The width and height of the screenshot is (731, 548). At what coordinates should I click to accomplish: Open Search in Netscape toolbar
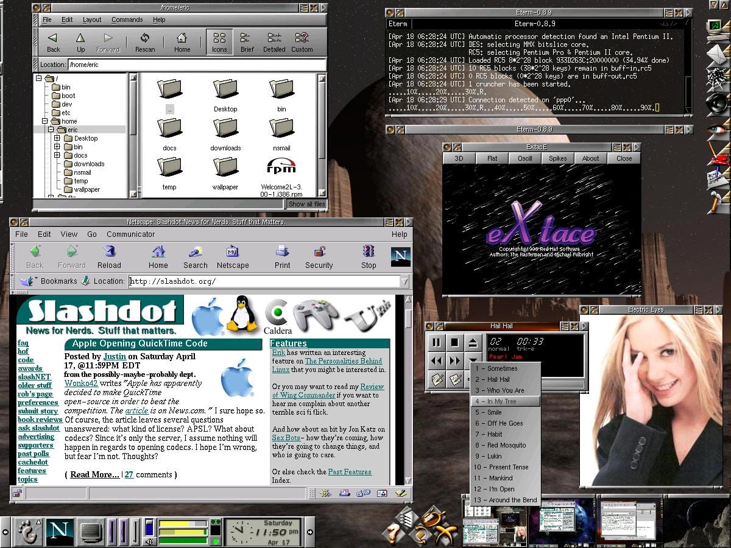[196, 256]
